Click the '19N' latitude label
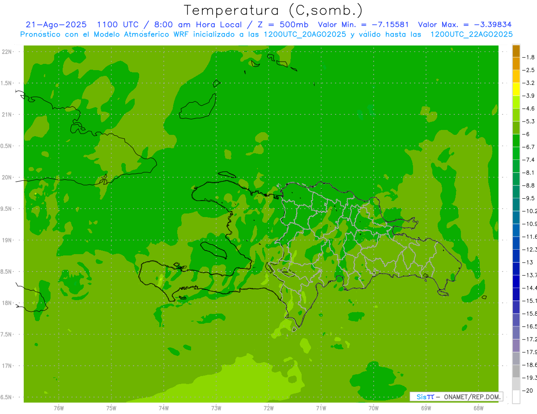537x414 pixels. click(7, 240)
